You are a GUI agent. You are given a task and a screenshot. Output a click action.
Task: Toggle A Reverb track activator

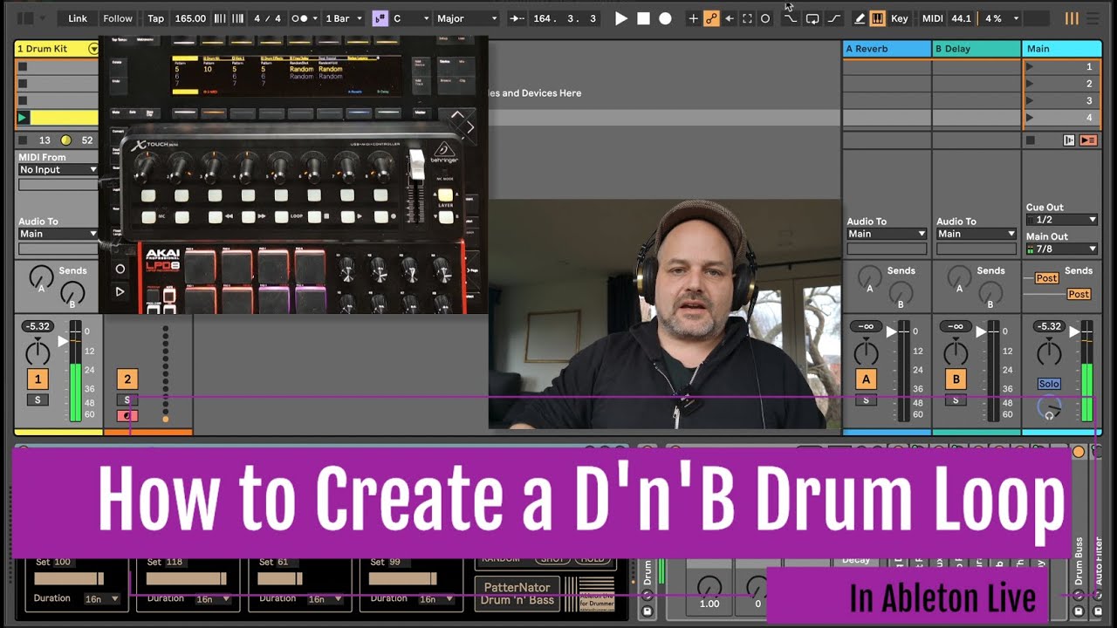(x=866, y=379)
